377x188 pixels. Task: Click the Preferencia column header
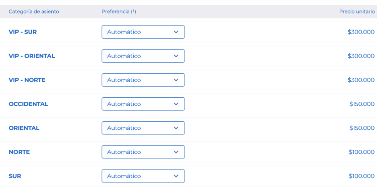coord(119,12)
